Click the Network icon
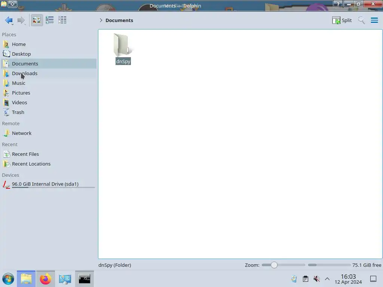The height and width of the screenshot is (287, 383). [x=6, y=133]
